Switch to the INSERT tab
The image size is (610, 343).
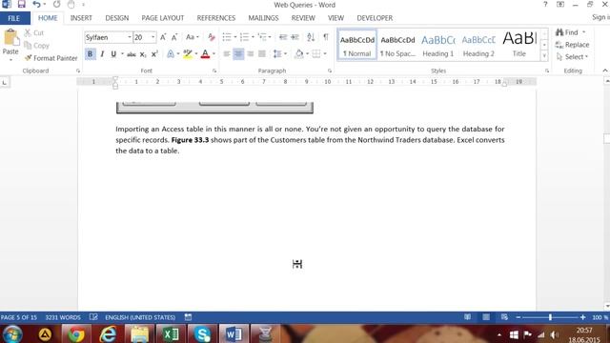point(81,18)
